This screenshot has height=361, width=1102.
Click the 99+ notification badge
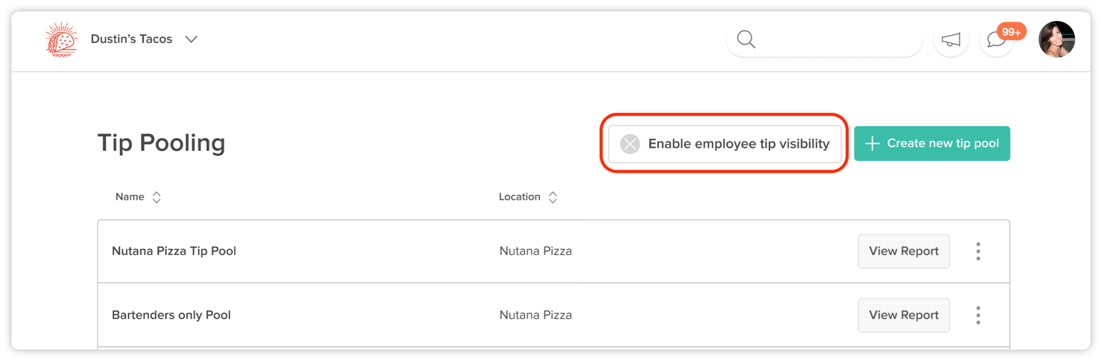pyautogui.click(x=1011, y=32)
